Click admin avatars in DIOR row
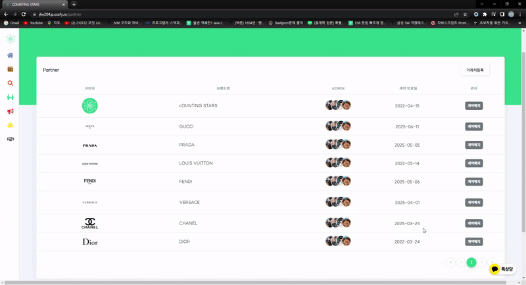Viewport: 526px width, 285px height. 338,241
